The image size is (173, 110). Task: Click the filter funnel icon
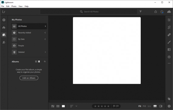[140, 11]
